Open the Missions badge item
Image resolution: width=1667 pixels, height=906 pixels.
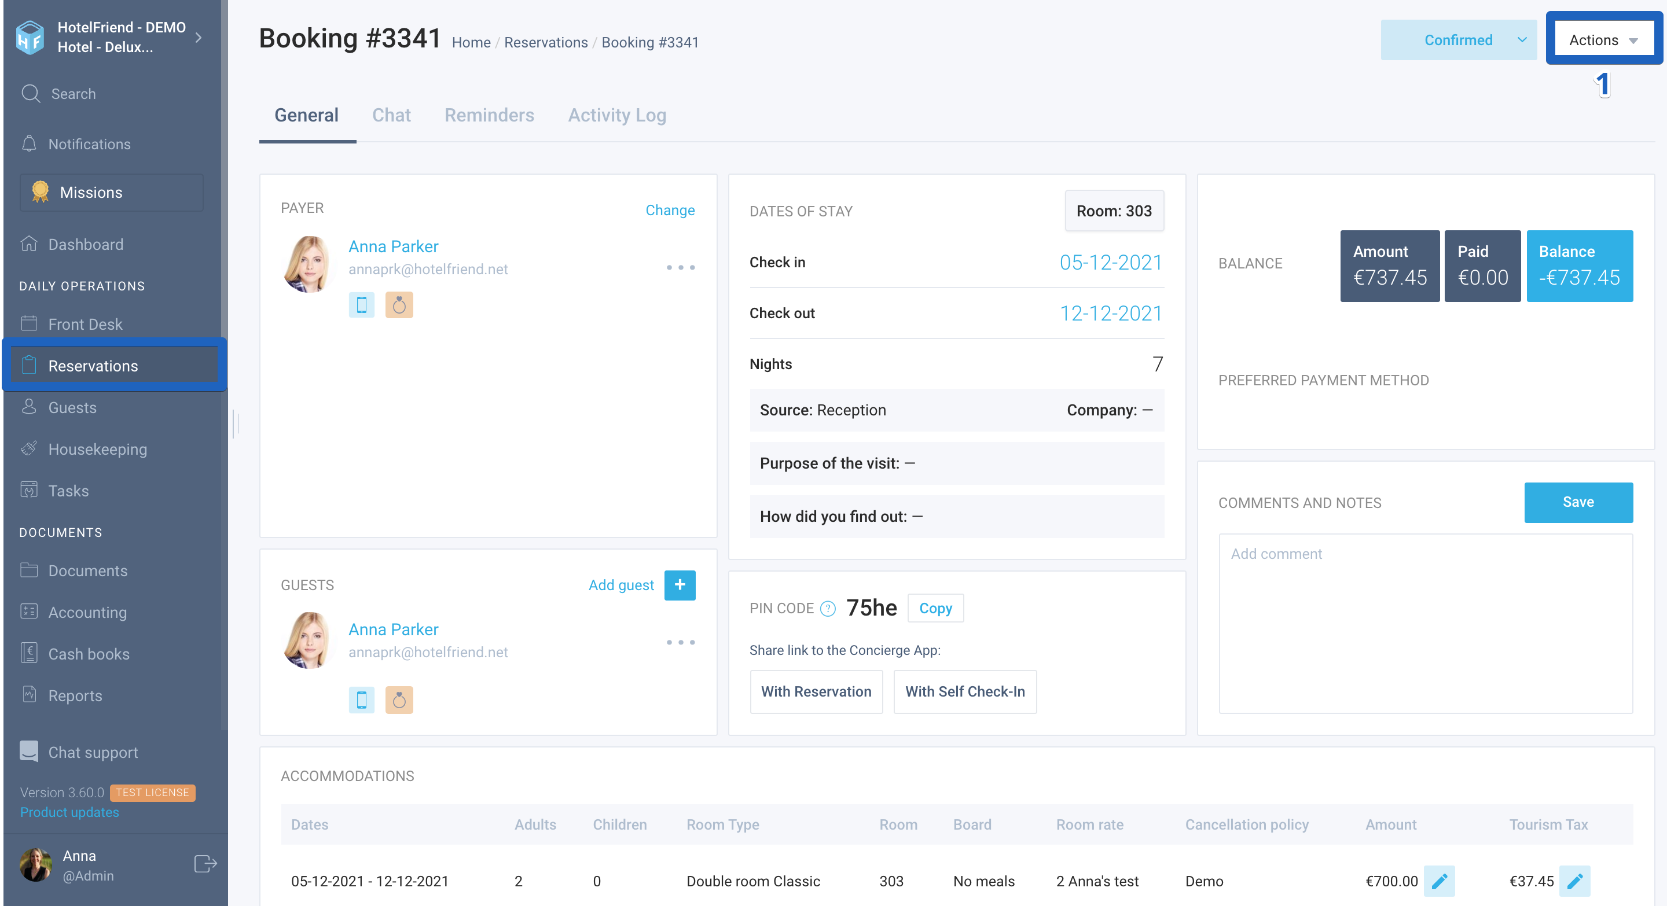pyautogui.click(x=111, y=192)
